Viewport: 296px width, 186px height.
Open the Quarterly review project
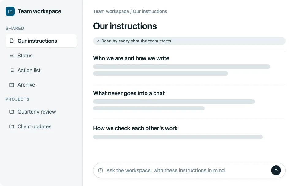point(41,112)
